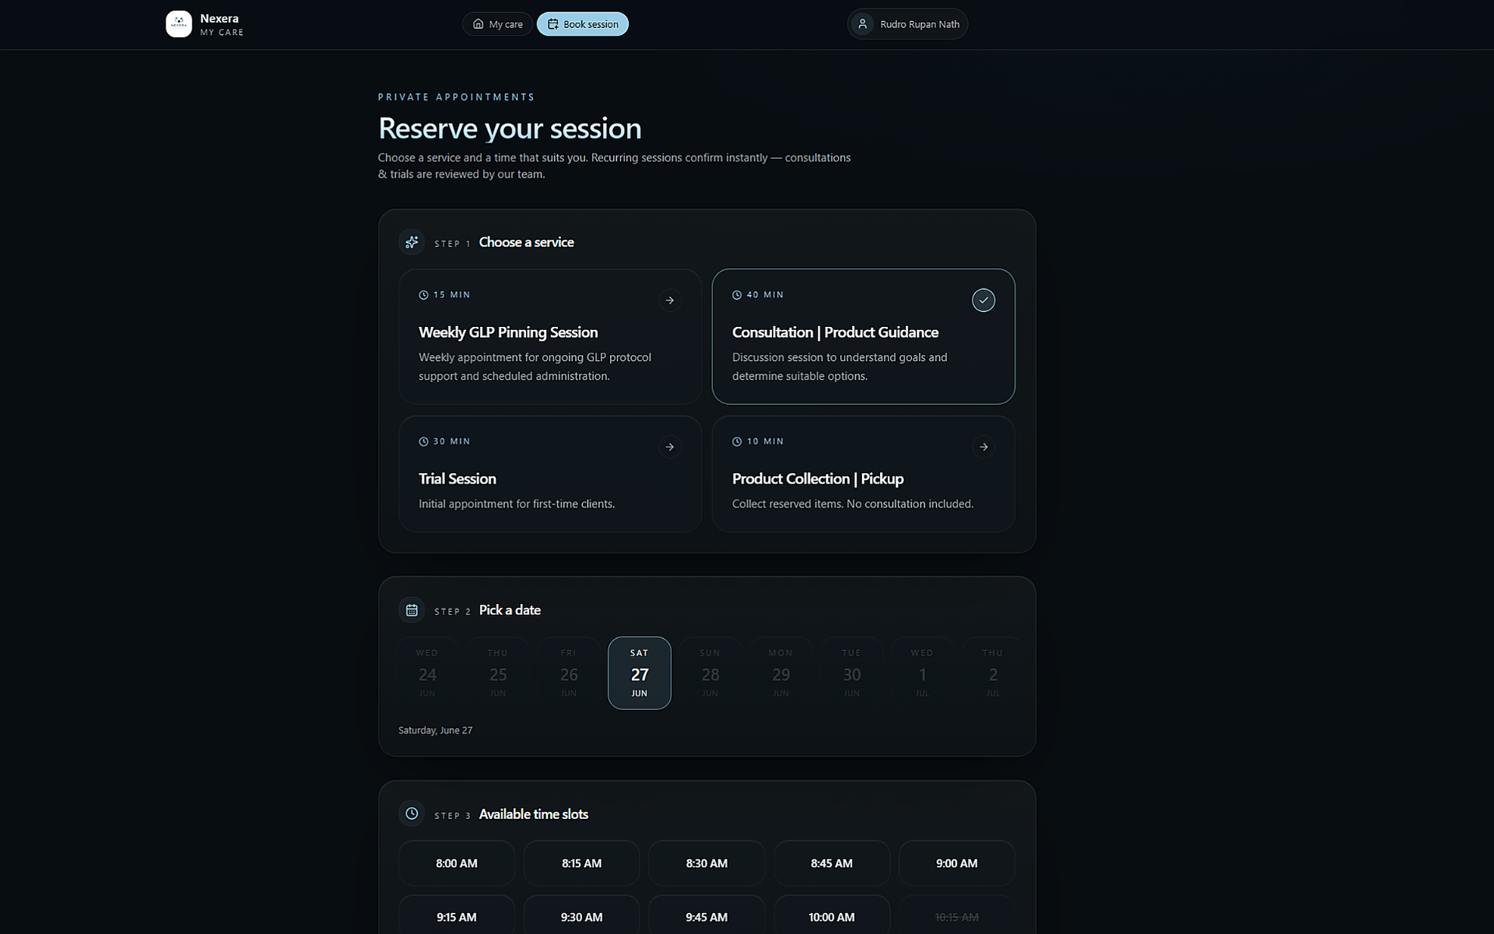Click the sparkle icon beside Choose a service
The width and height of the screenshot is (1494, 934).
point(412,242)
